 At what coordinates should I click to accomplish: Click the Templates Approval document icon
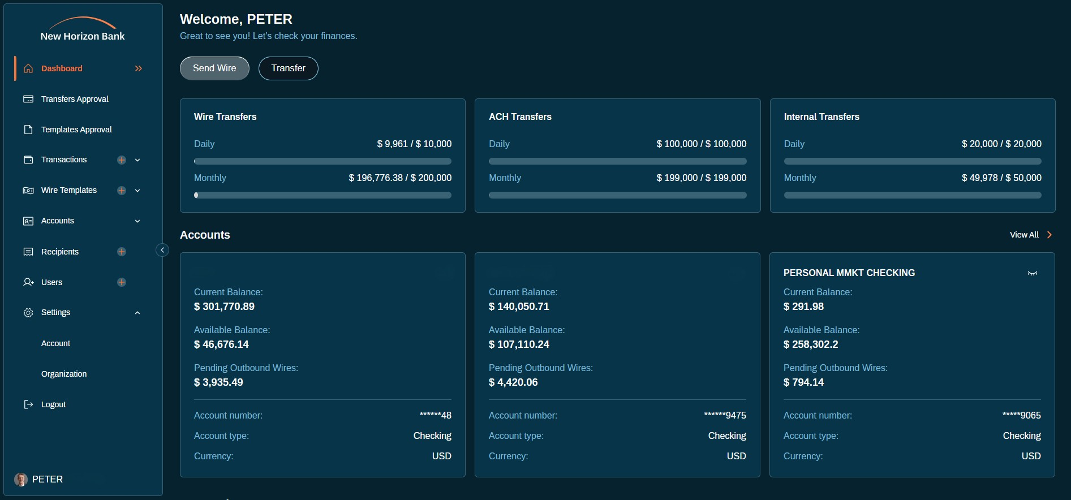28,130
